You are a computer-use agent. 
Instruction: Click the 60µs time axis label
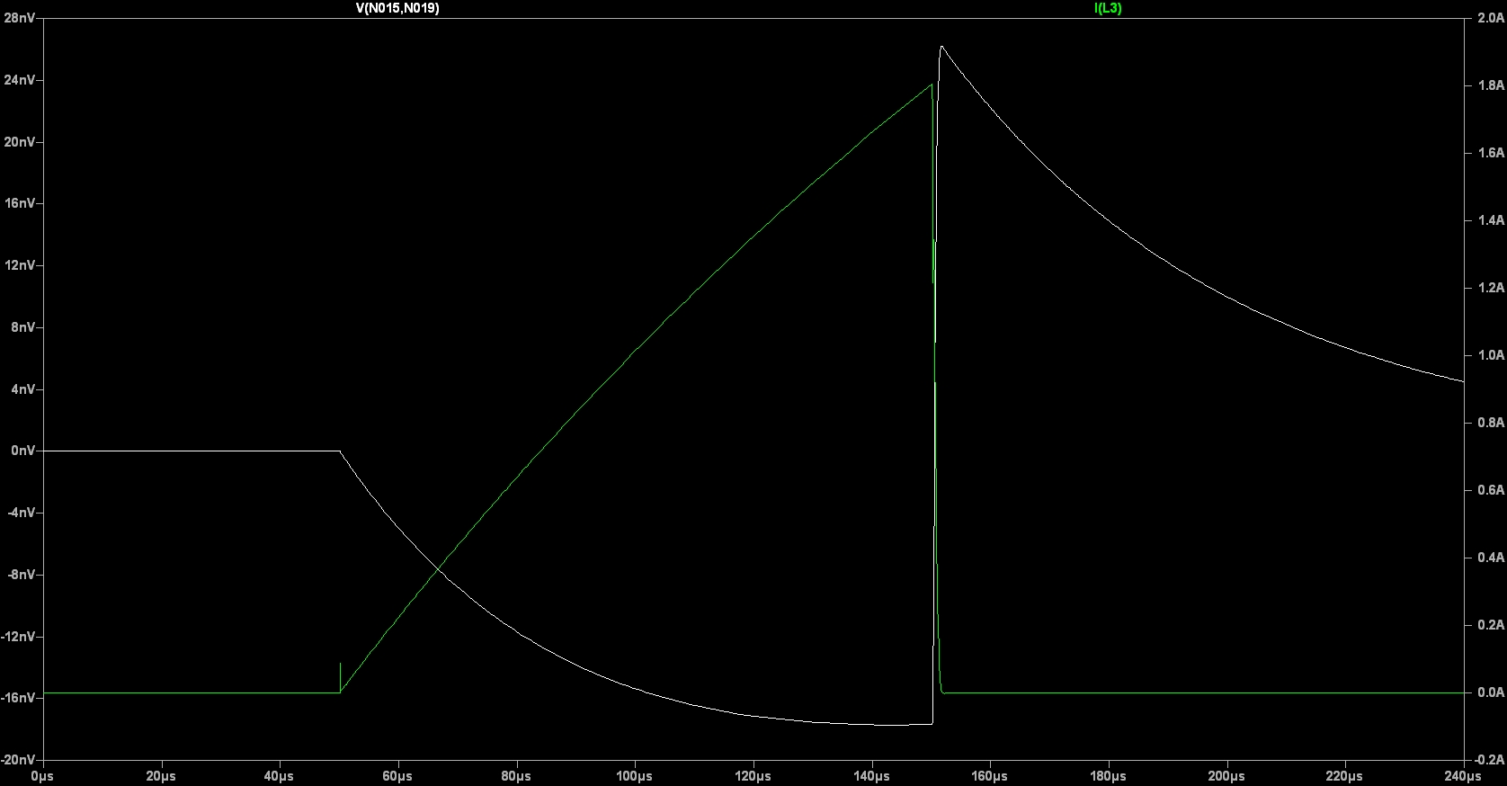tap(397, 776)
